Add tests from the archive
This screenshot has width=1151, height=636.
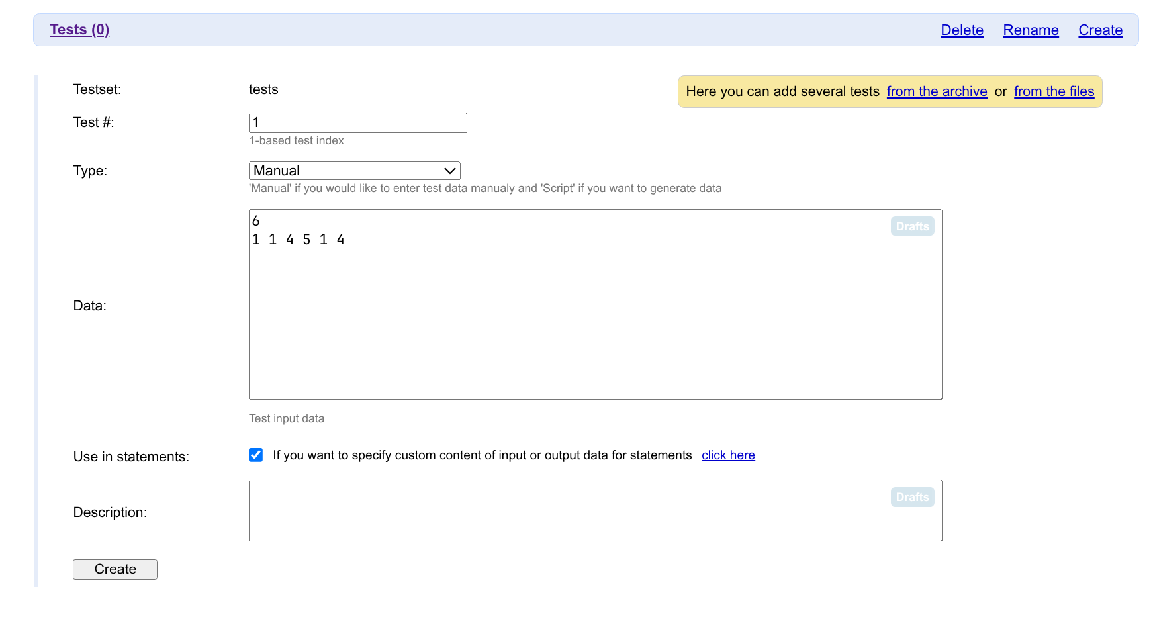click(937, 91)
